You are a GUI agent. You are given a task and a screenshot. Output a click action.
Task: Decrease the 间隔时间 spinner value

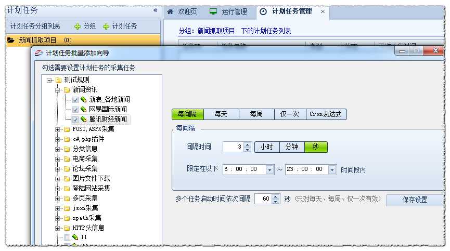coord(248,150)
